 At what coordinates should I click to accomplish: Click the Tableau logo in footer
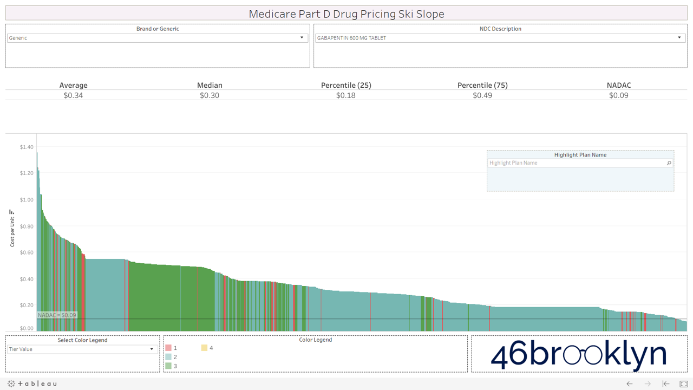pyautogui.click(x=32, y=383)
